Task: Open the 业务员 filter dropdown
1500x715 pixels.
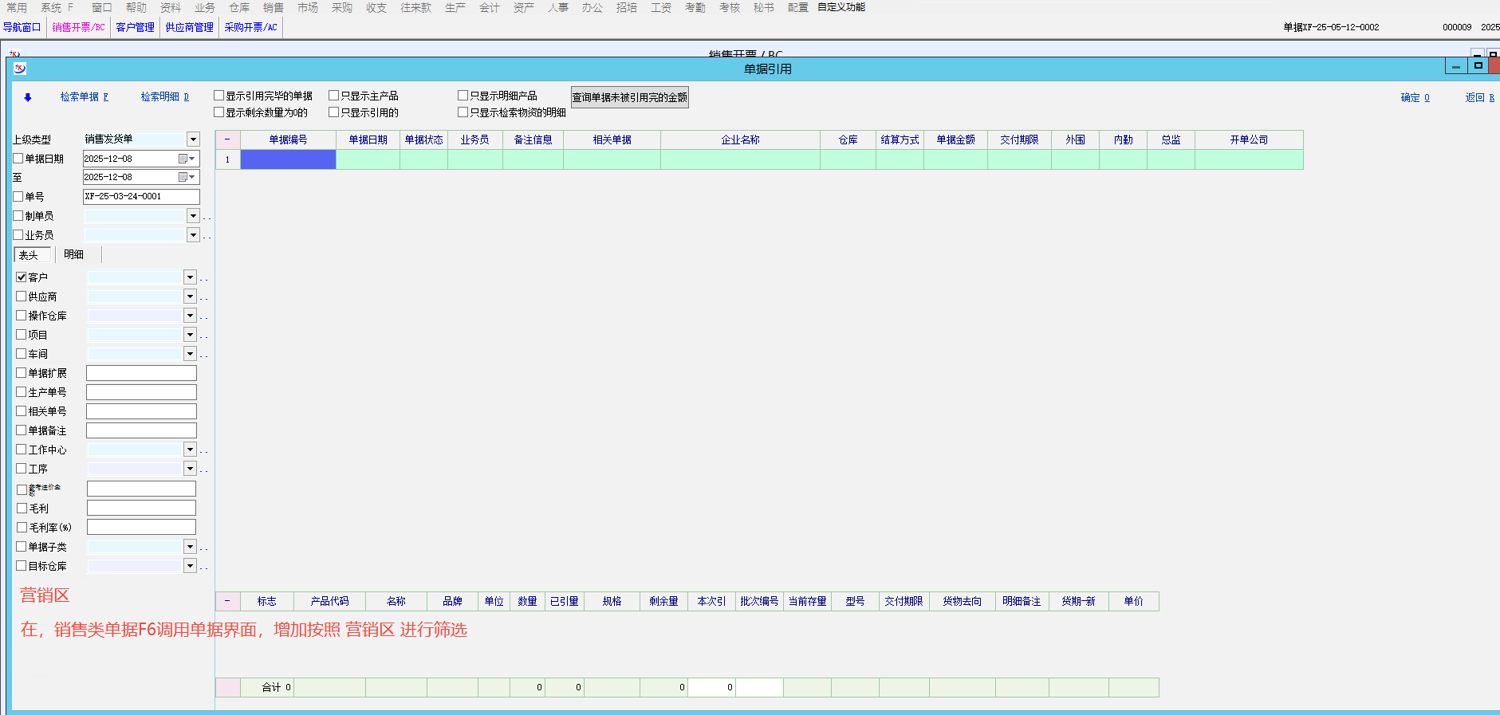Action: tap(193, 235)
